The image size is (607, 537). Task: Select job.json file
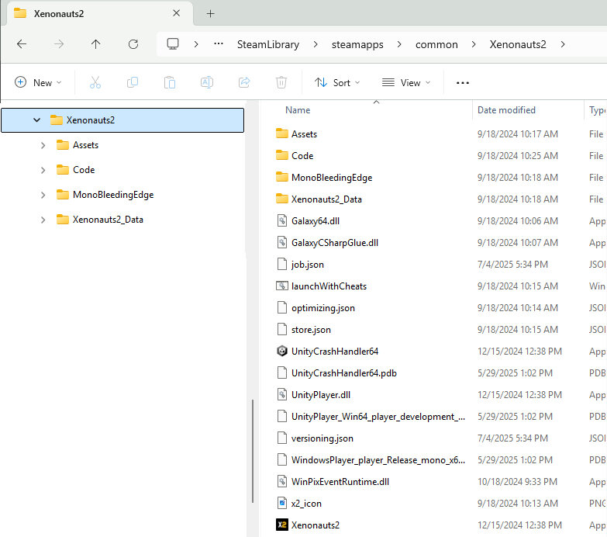pos(307,265)
